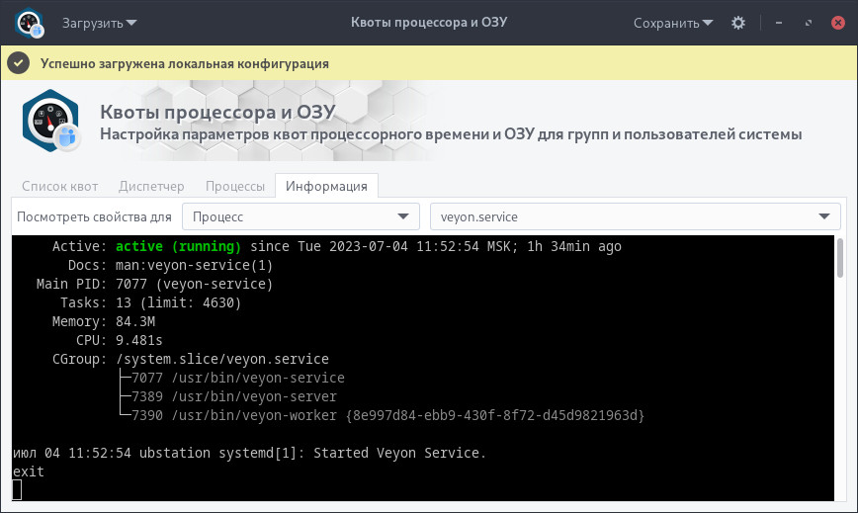Minimize the window
The width and height of the screenshot is (858, 513).
[x=779, y=23]
